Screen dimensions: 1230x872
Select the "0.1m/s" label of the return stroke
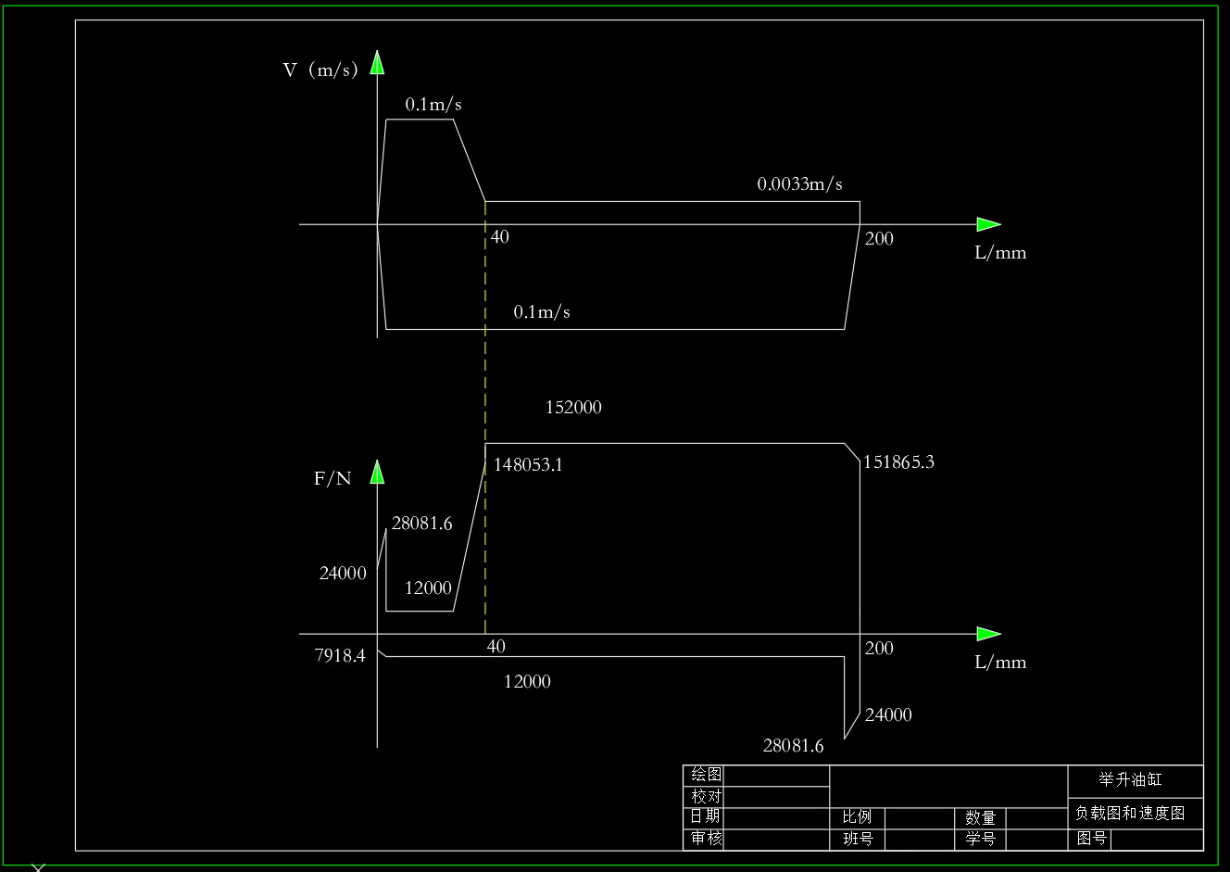coord(542,312)
